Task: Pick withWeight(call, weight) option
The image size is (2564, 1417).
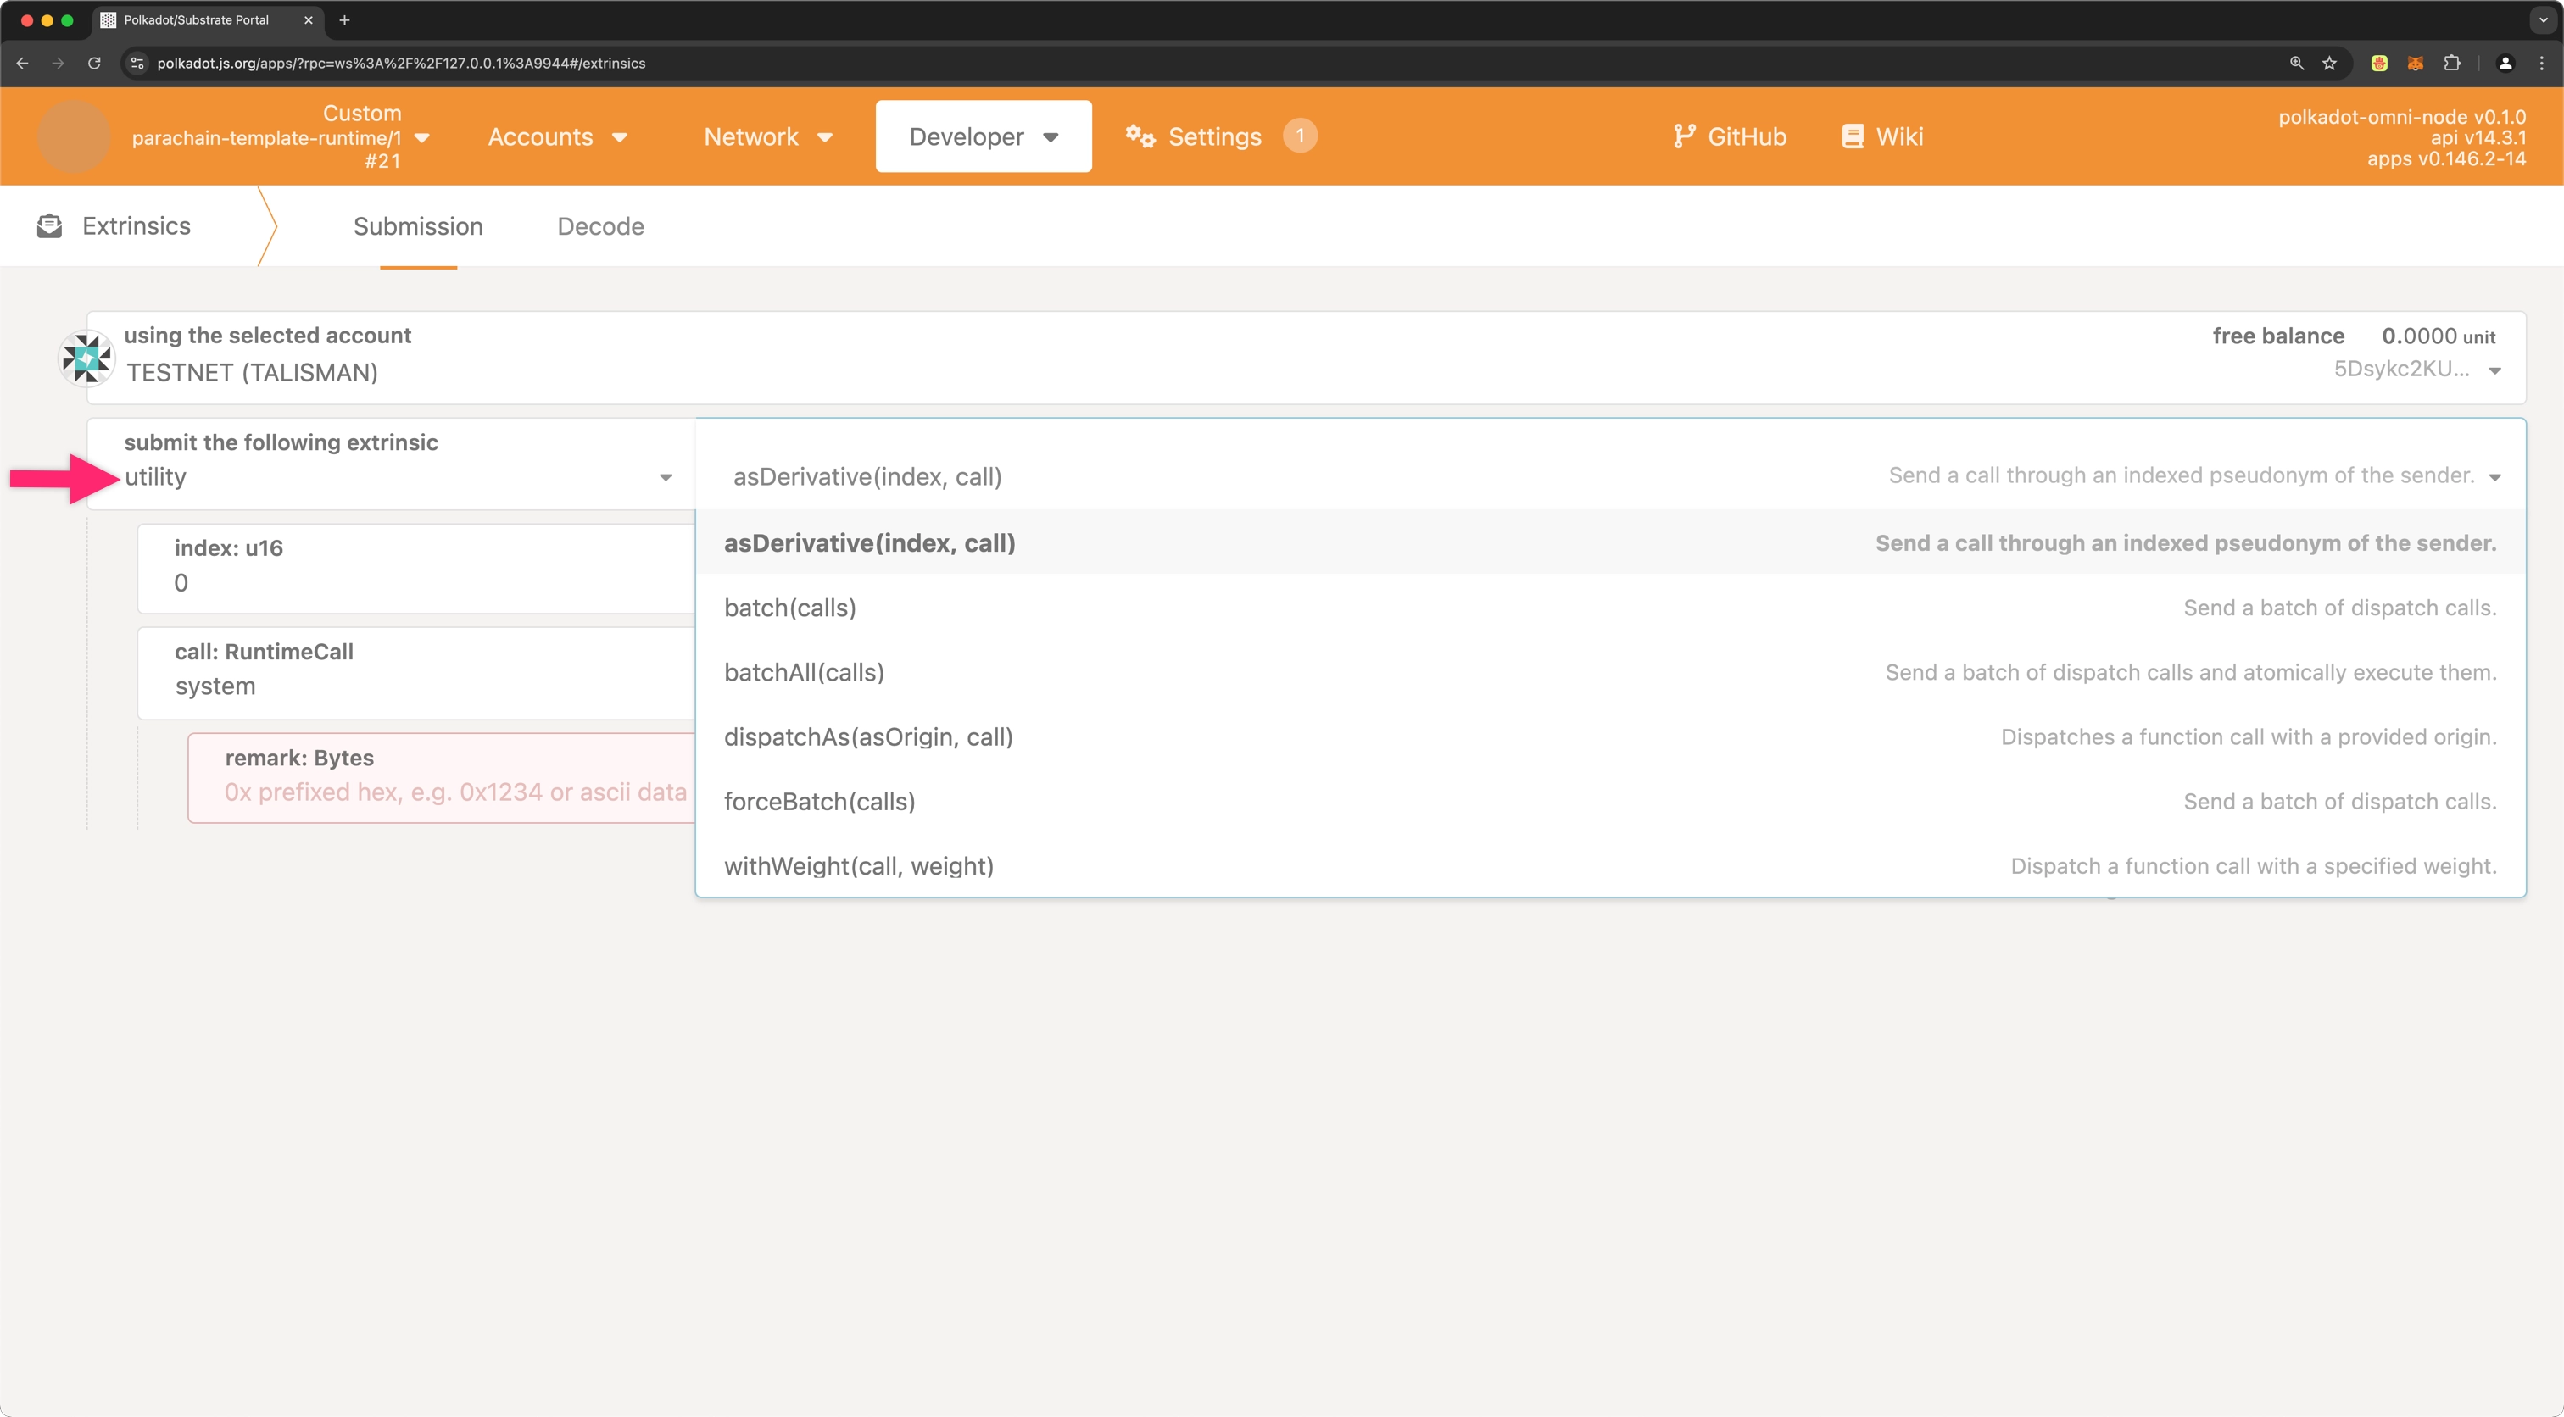Action: (x=859, y=867)
